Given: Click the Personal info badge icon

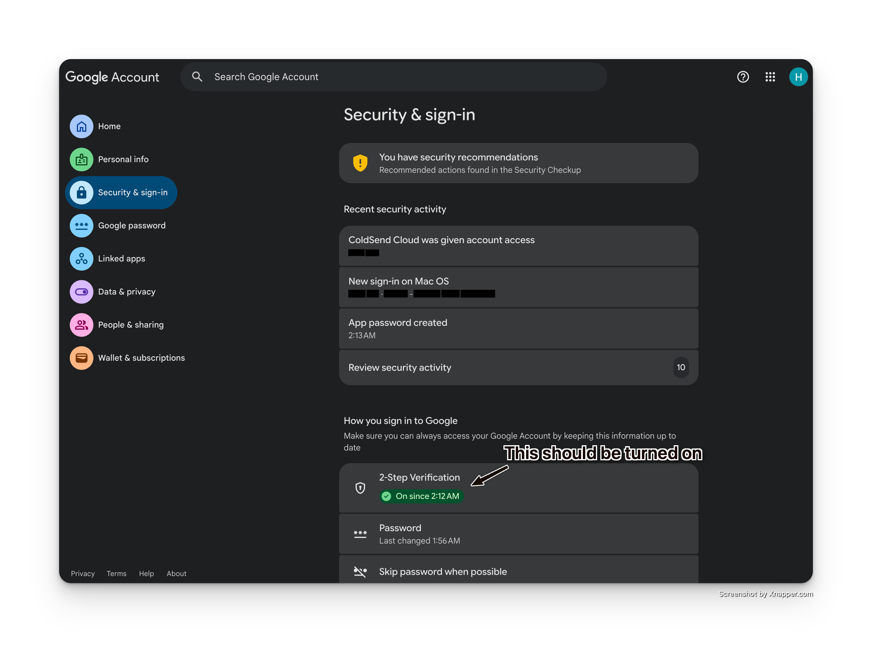Looking at the screenshot, I should pos(82,160).
